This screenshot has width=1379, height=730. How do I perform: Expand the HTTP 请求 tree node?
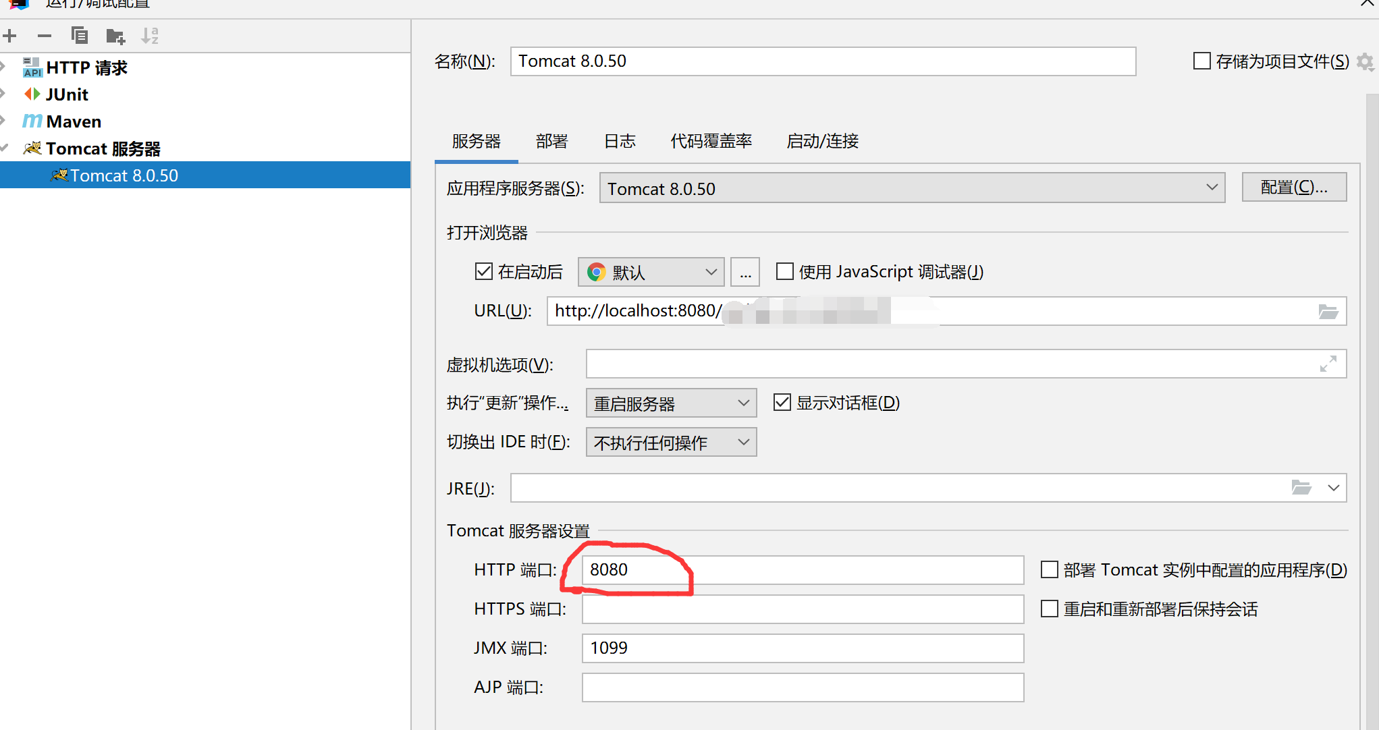tap(3, 66)
